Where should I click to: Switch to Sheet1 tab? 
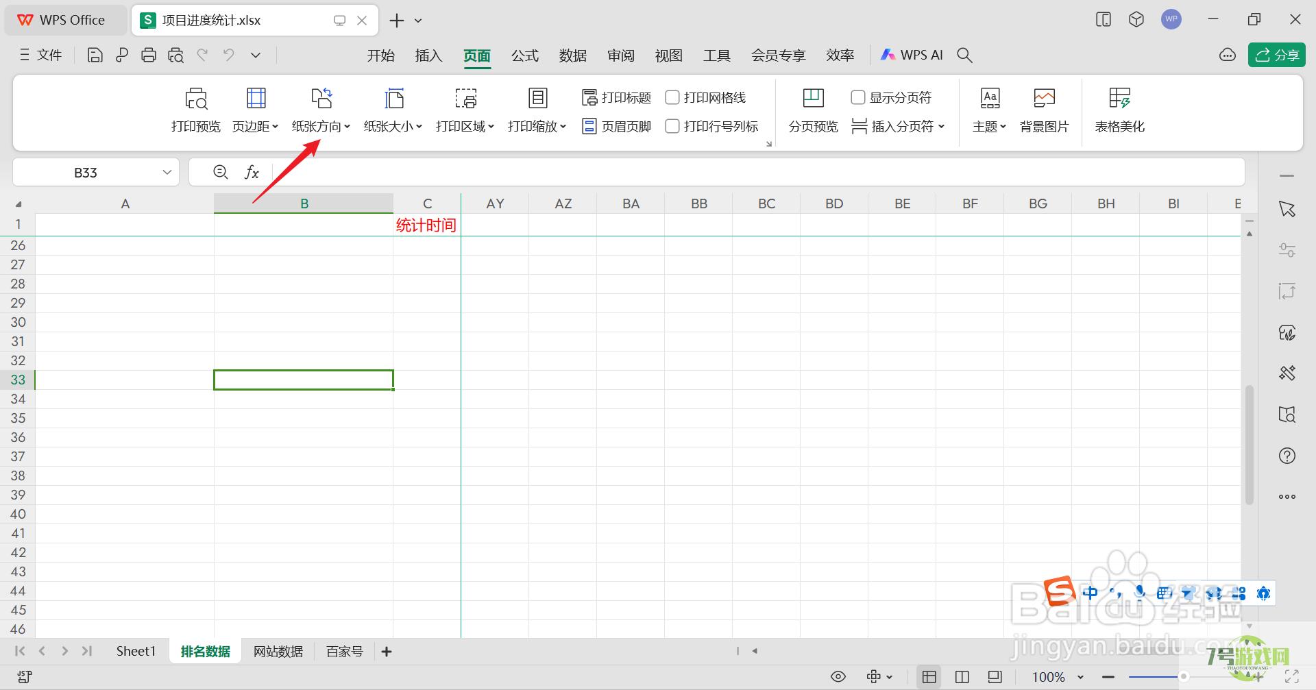(136, 652)
